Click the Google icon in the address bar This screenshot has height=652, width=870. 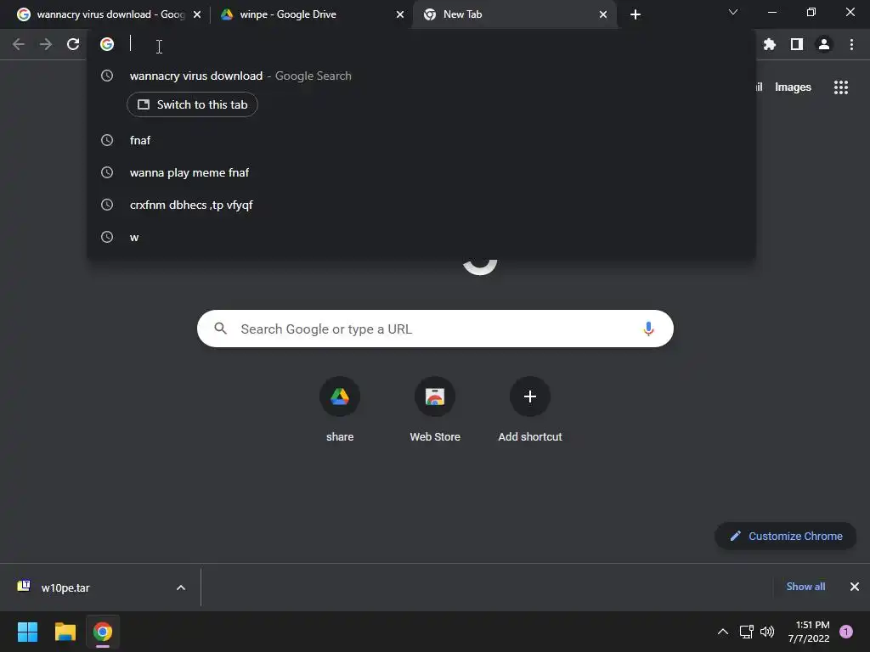point(107,44)
